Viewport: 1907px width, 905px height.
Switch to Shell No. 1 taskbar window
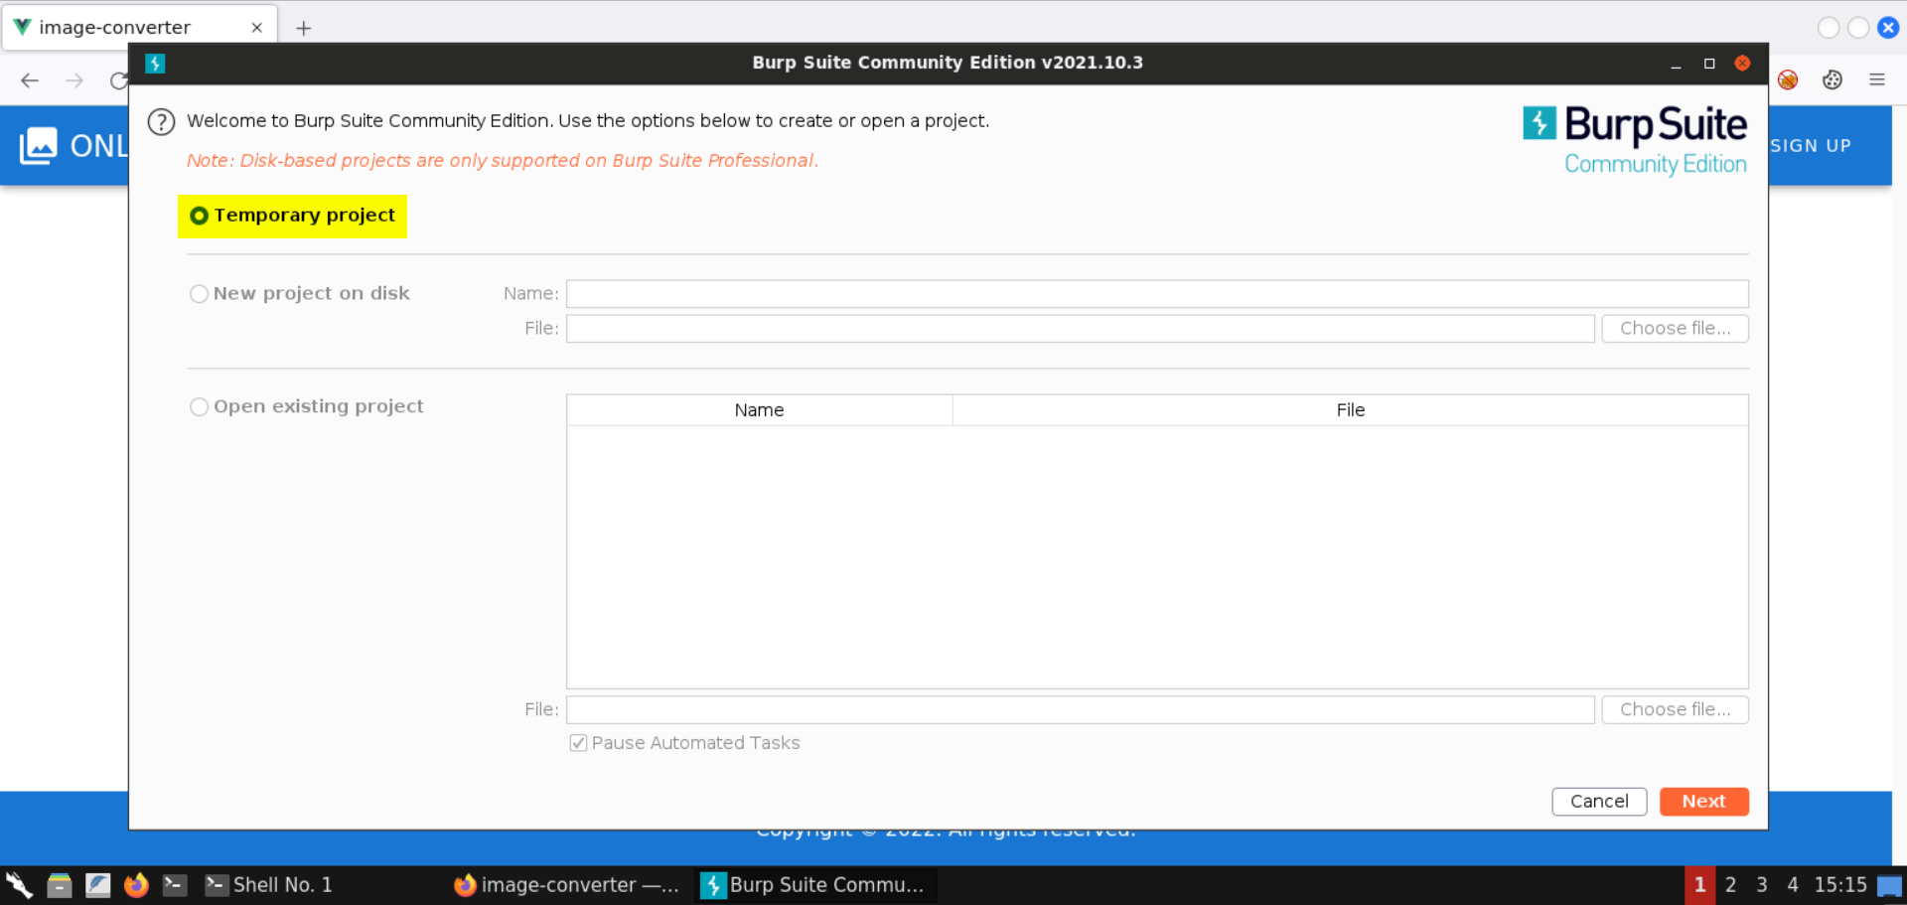pos(268,885)
